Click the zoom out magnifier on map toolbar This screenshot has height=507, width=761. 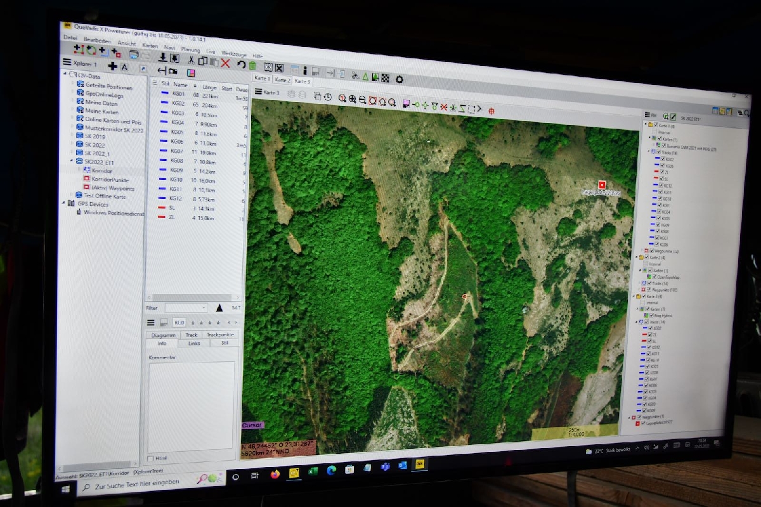click(x=362, y=100)
